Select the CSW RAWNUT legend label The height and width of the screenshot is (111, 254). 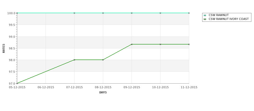pyautogui.click(x=219, y=15)
